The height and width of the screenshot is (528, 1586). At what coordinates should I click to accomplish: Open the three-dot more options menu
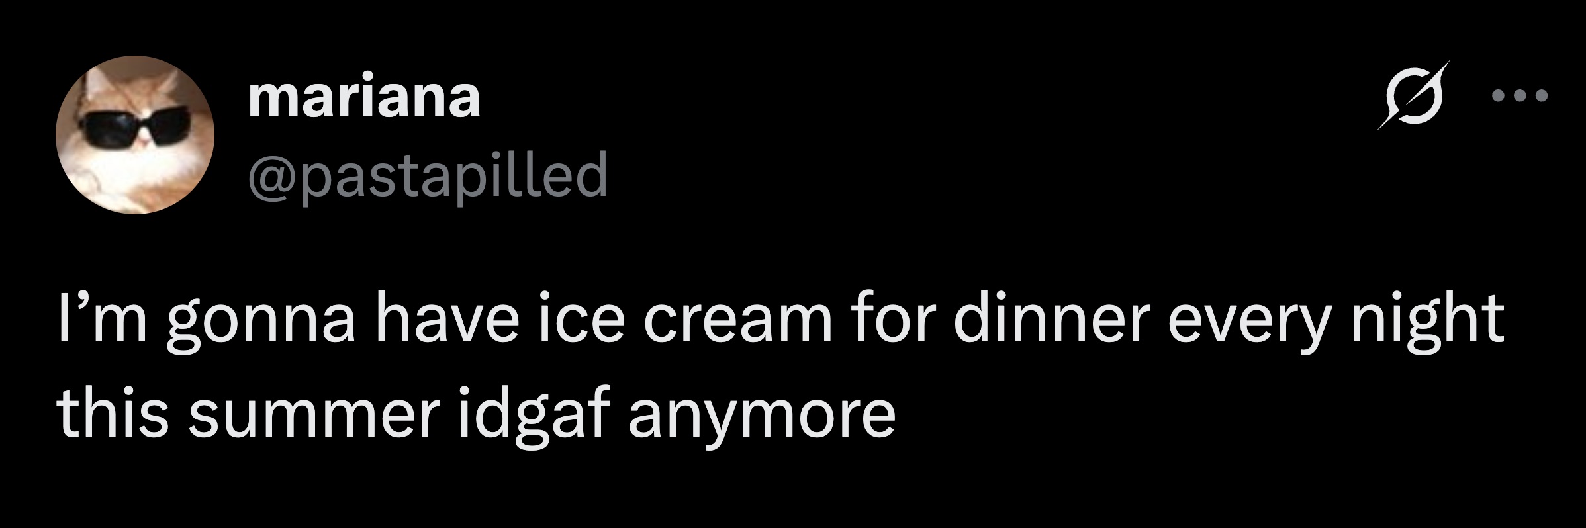pos(1519,114)
